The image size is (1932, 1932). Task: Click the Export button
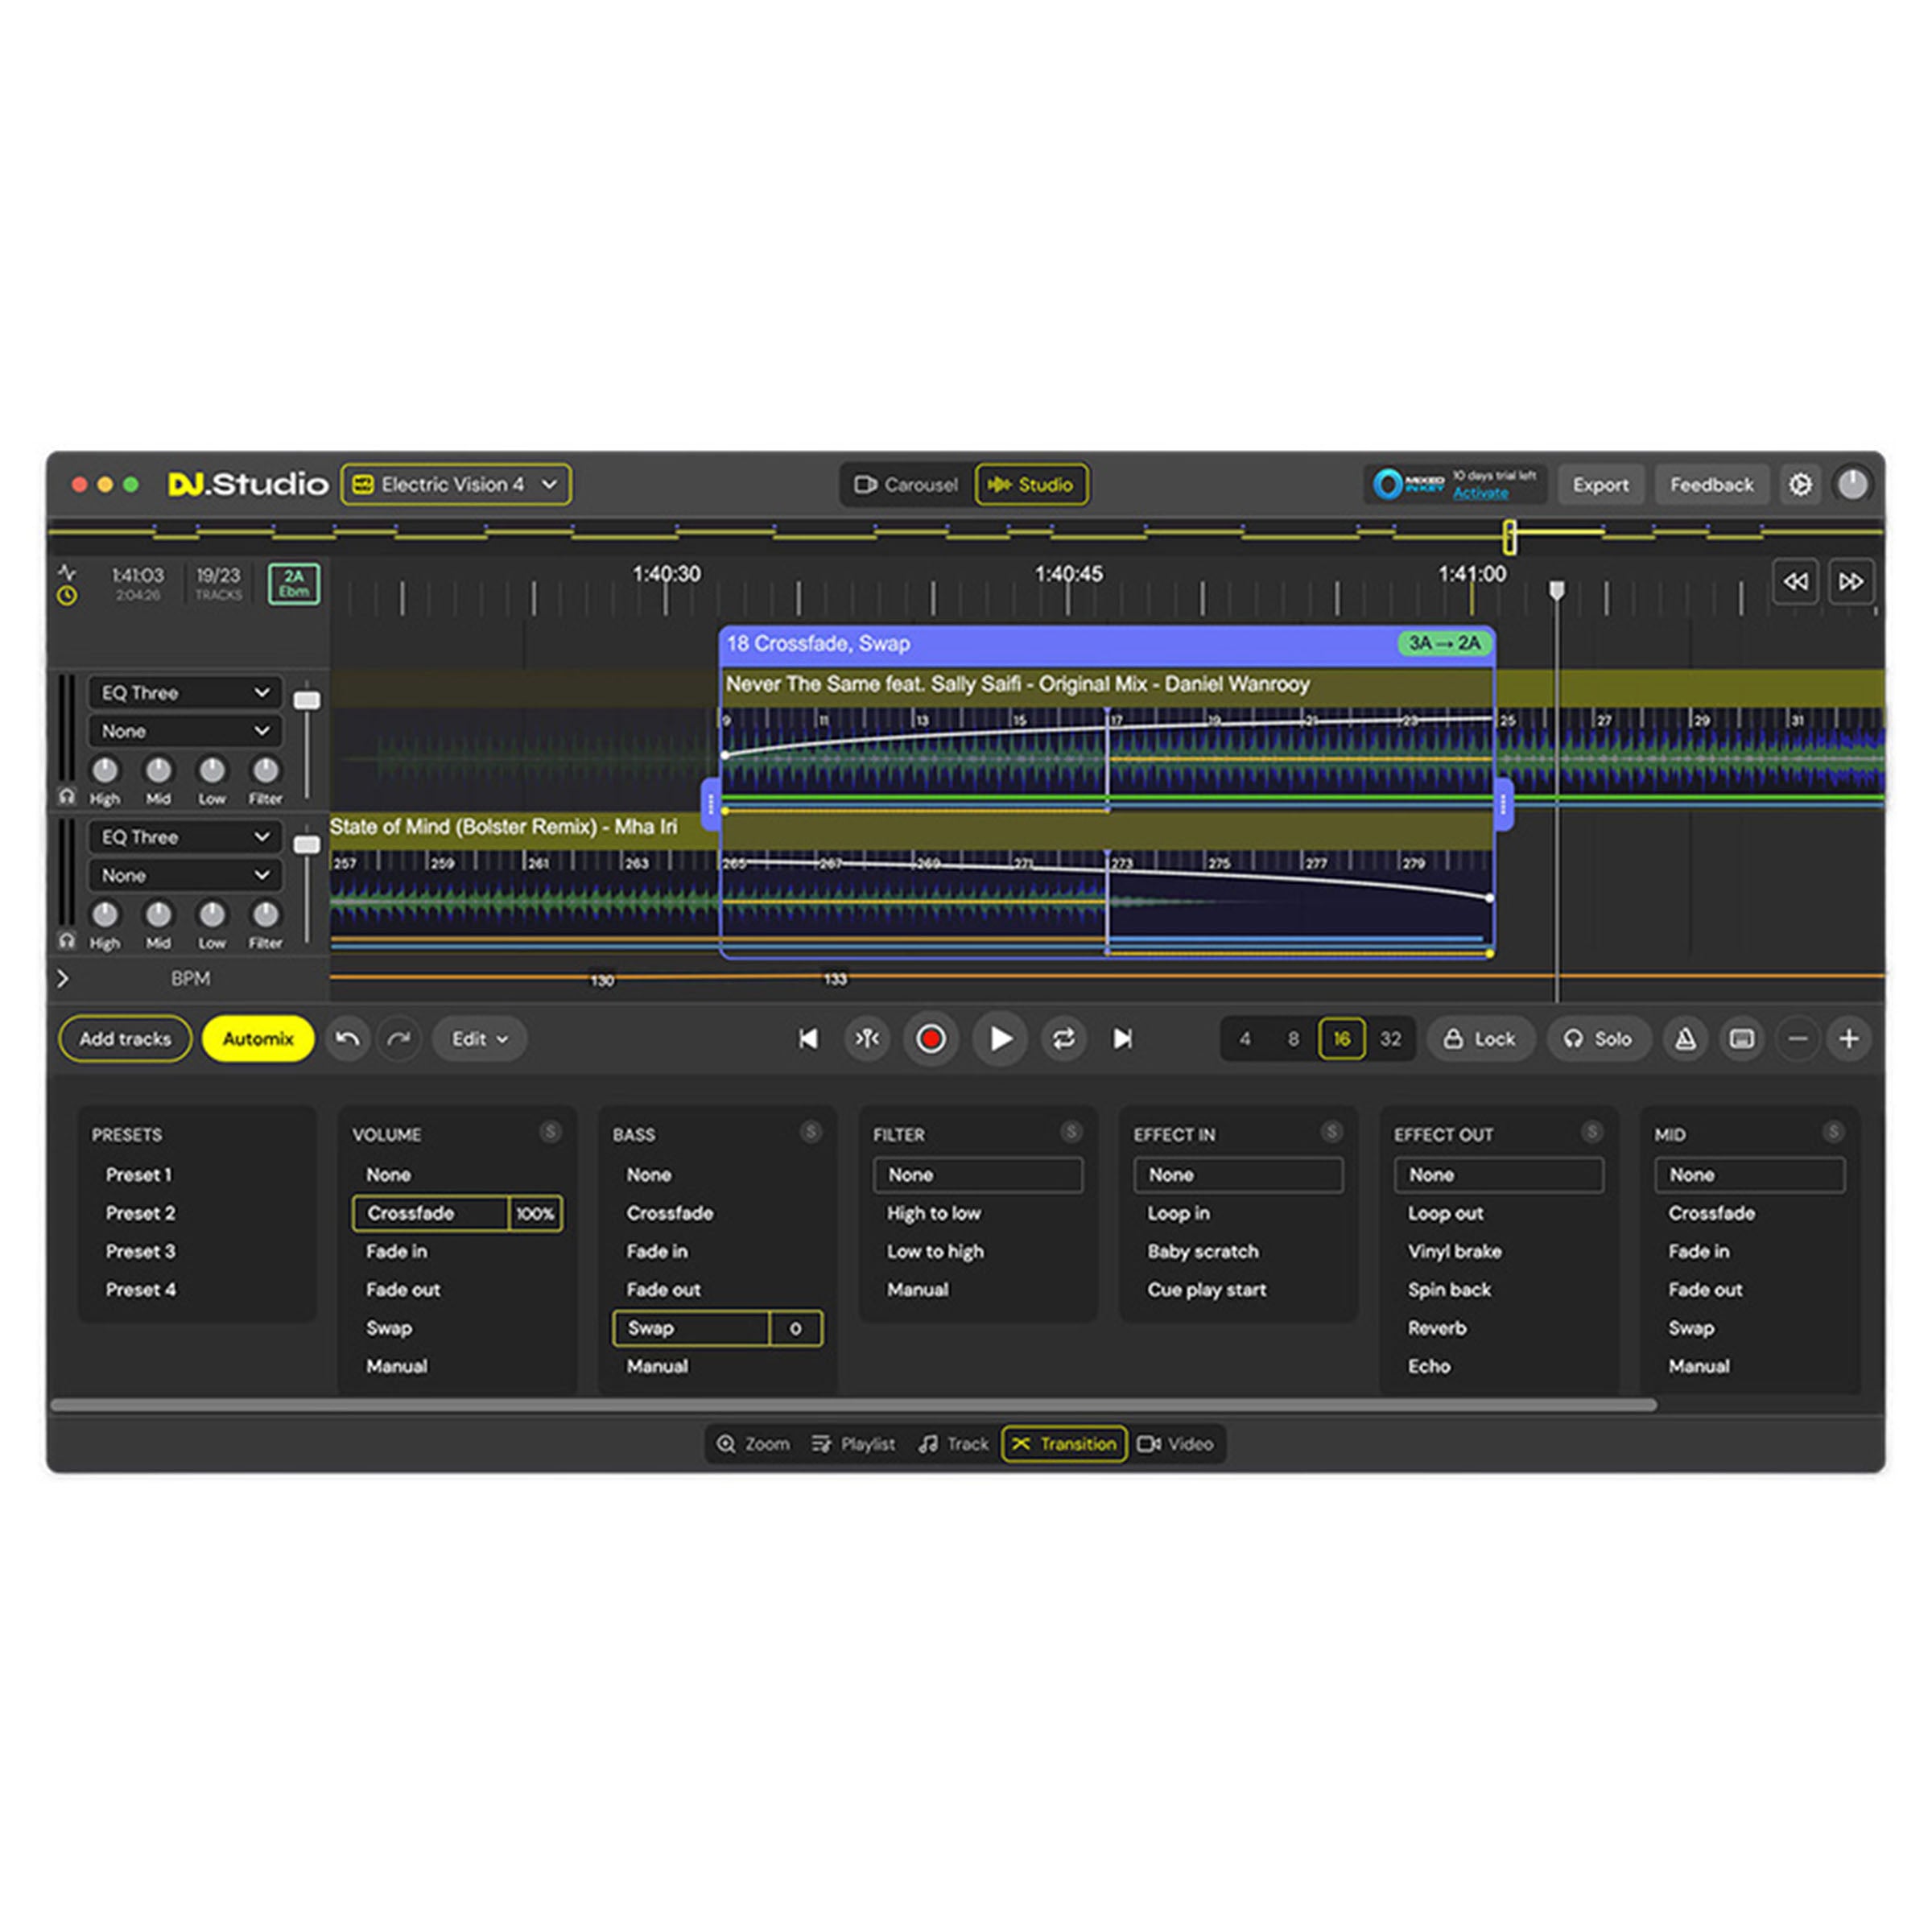1600,485
